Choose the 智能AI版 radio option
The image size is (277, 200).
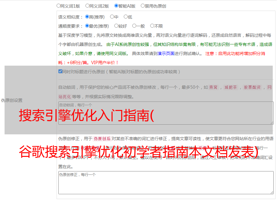click(x=116, y=6)
